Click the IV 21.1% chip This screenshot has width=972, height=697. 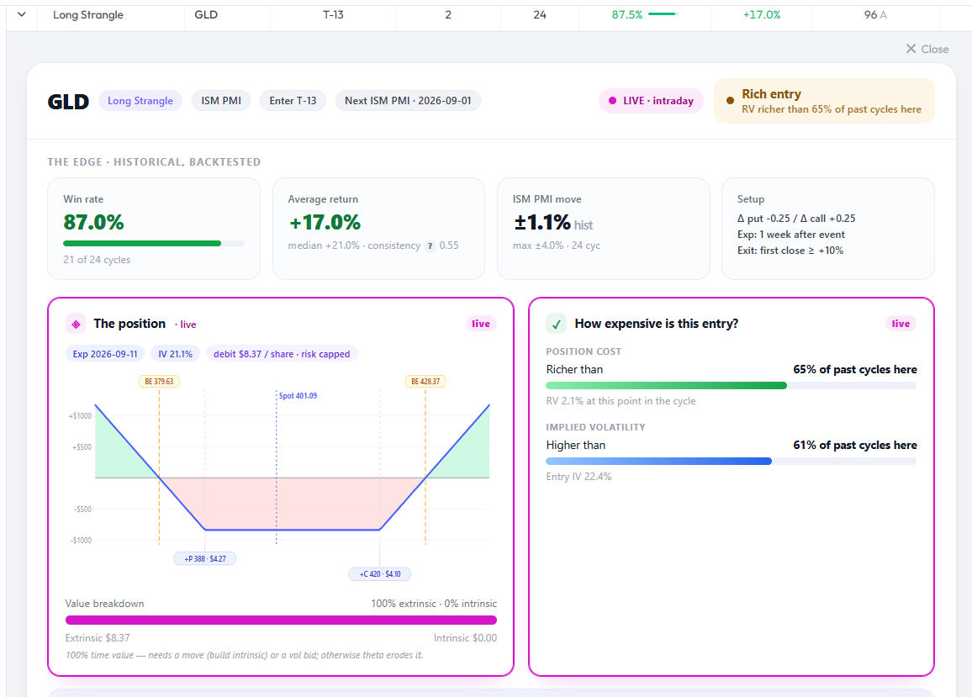[176, 354]
